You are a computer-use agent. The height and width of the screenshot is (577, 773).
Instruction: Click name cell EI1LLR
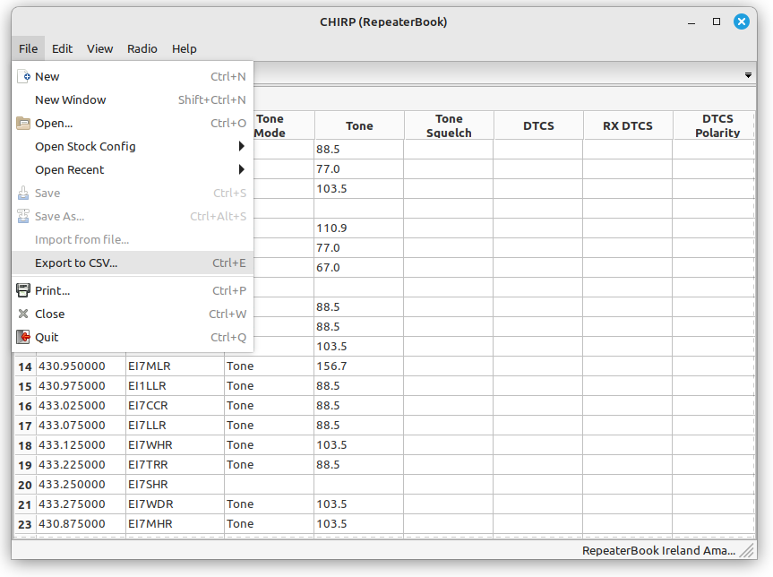coord(175,386)
